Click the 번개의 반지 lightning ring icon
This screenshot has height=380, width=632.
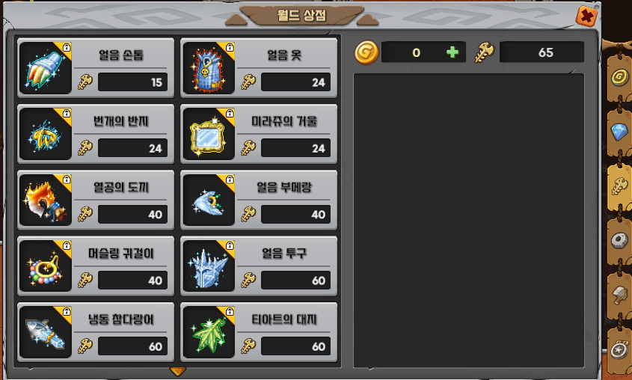(x=45, y=134)
